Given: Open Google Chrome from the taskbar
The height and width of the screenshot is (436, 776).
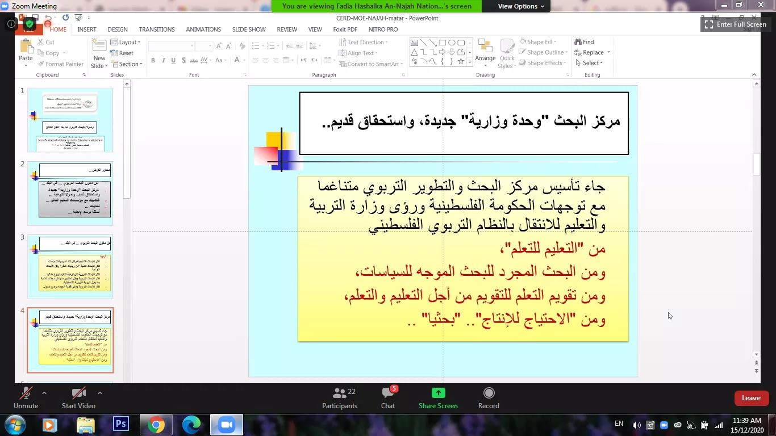Looking at the screenshot, I should pos(155,425).
